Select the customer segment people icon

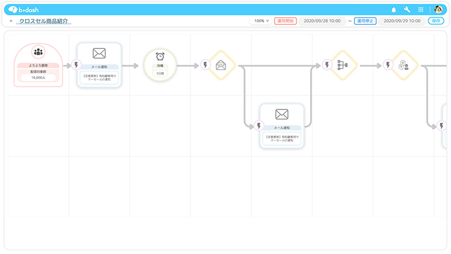(38, 52)
